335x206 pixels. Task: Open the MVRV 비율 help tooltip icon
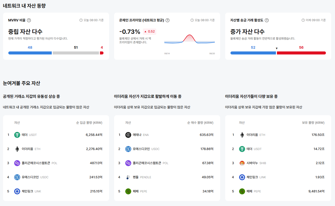(29, 20)
